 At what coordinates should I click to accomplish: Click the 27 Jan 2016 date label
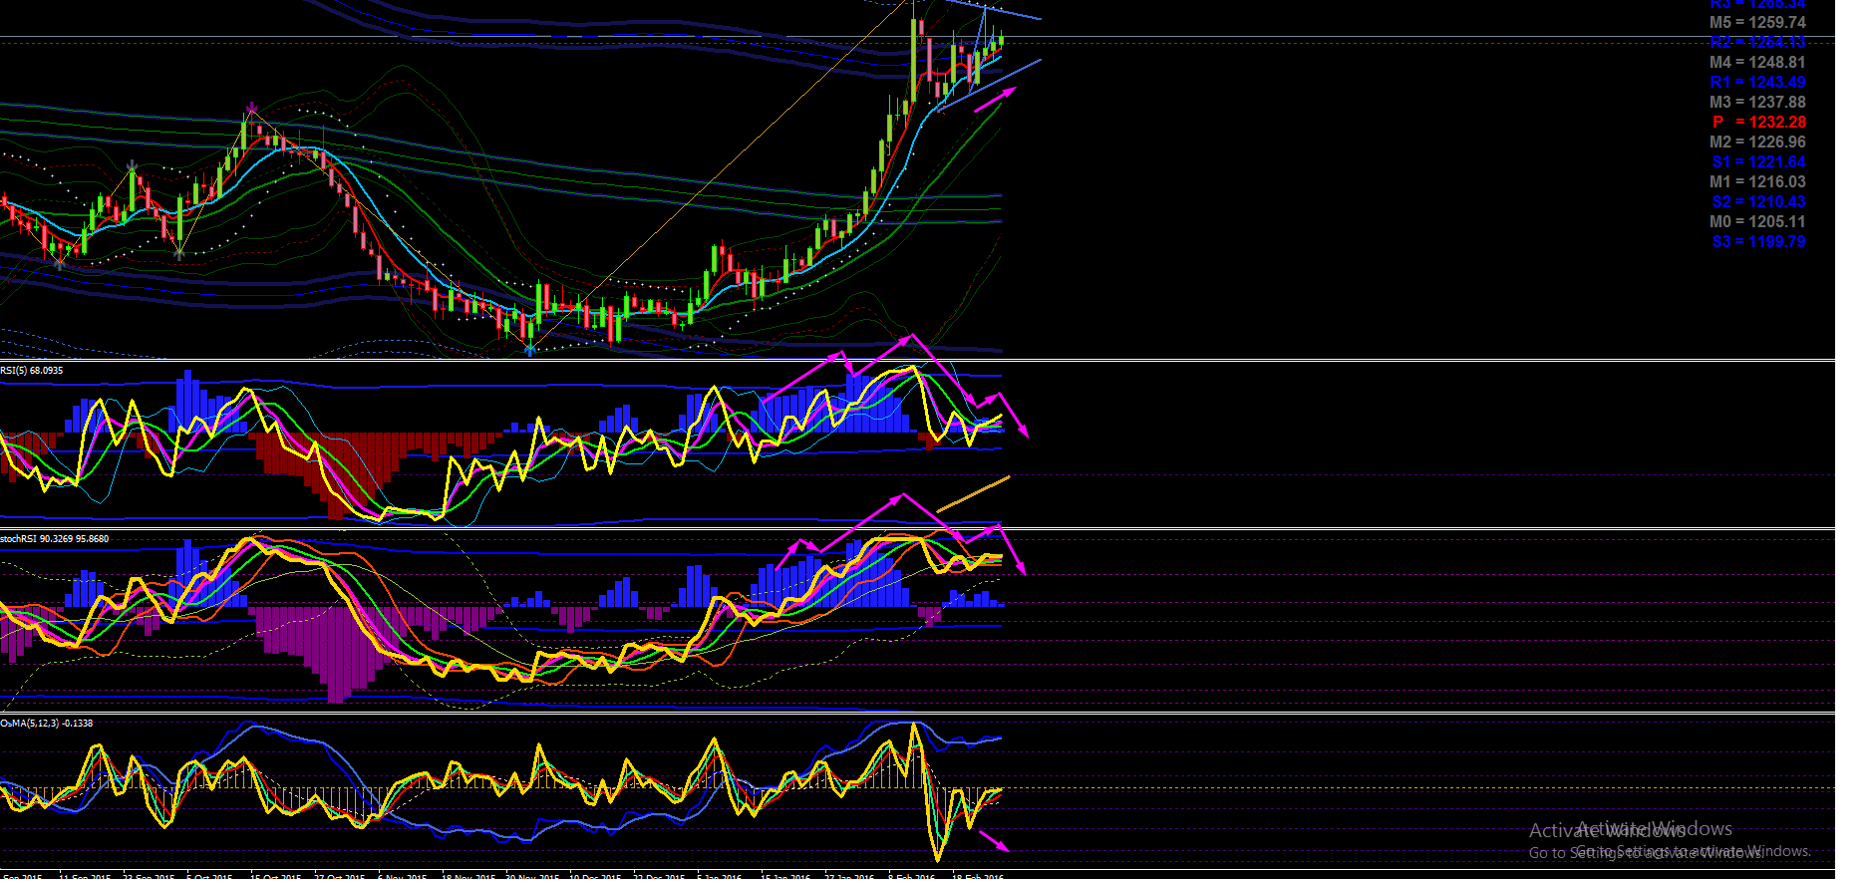point(849,877)
